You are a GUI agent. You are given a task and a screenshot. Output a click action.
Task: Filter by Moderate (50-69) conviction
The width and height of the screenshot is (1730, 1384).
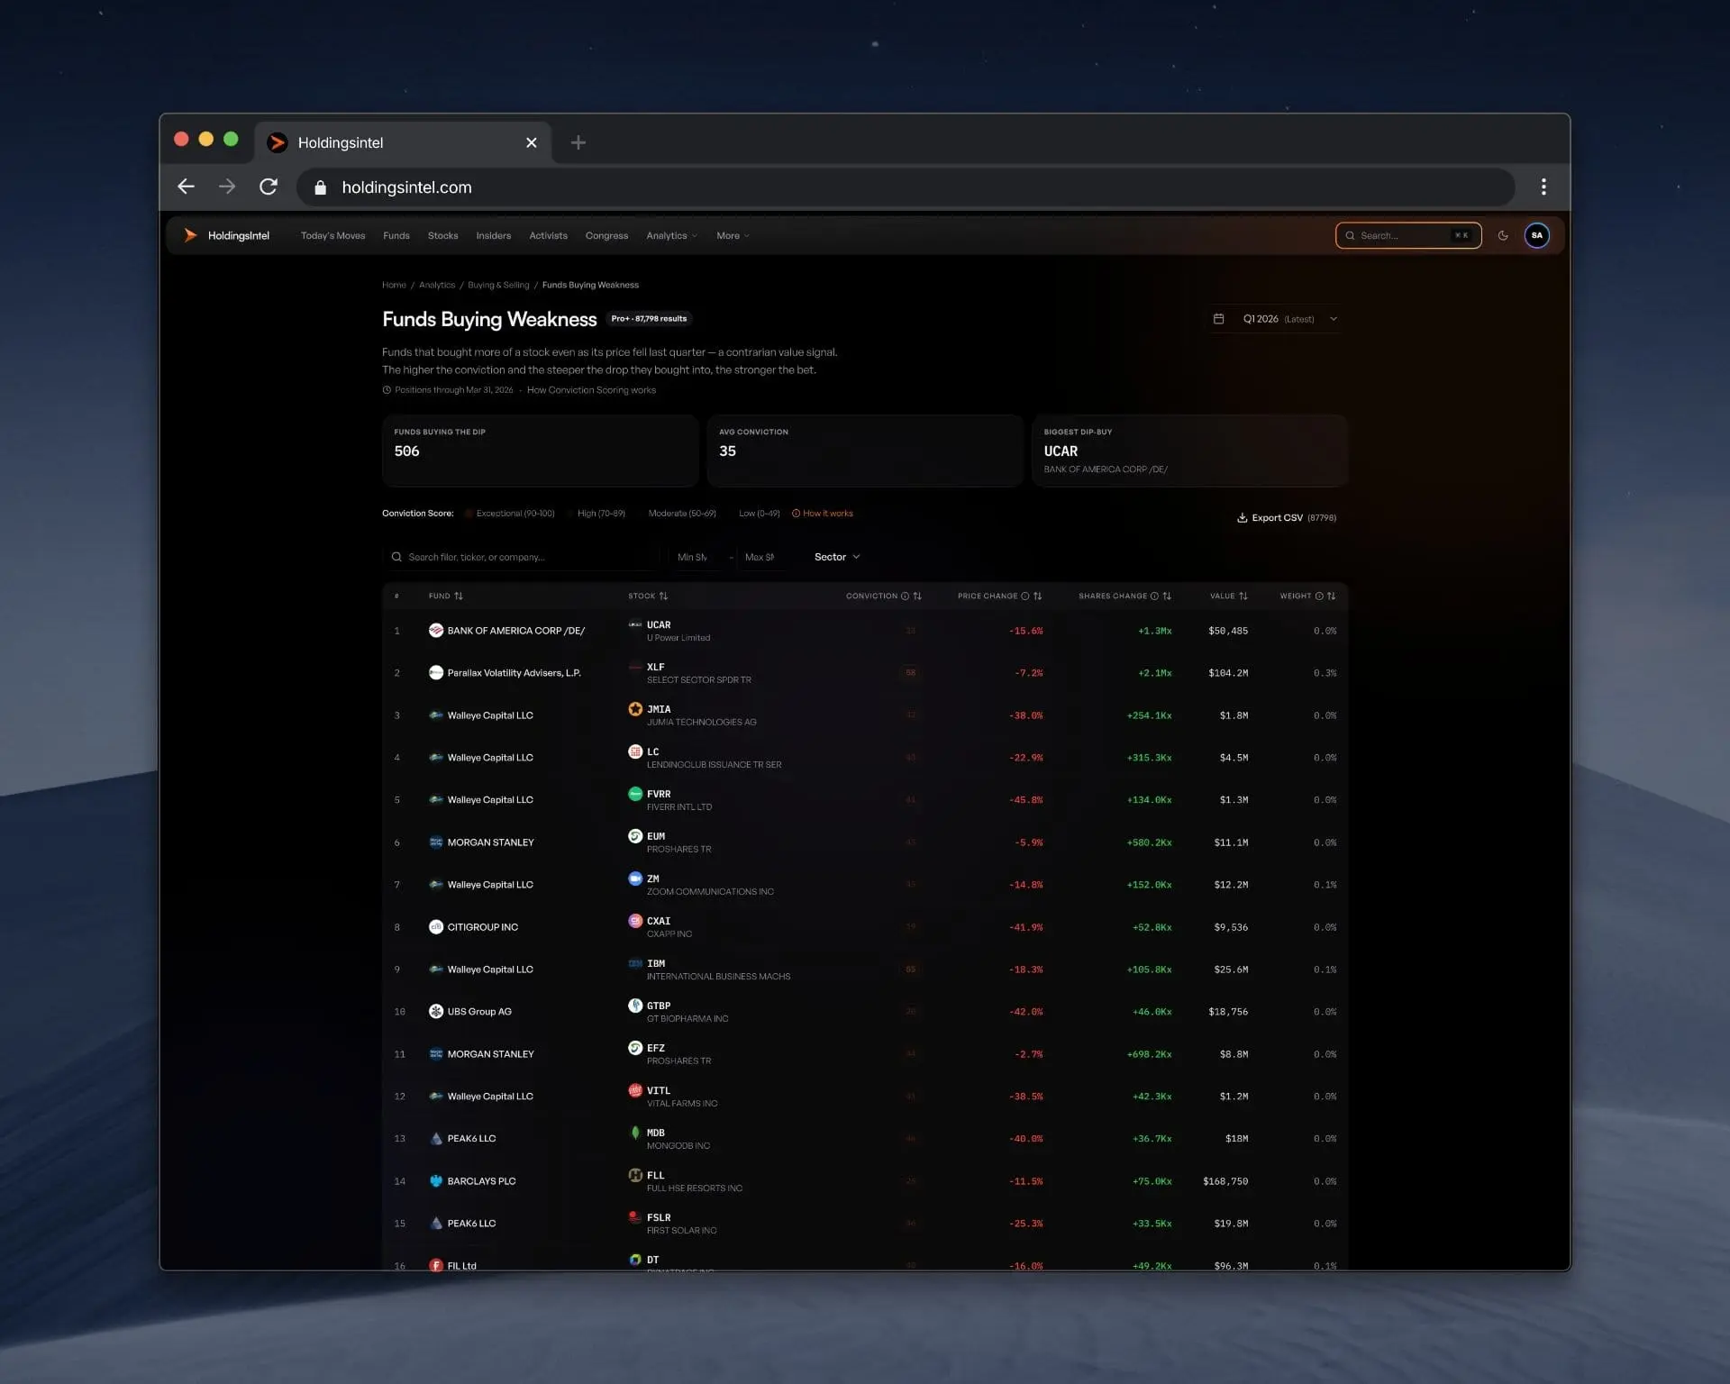tap(682, 514)
